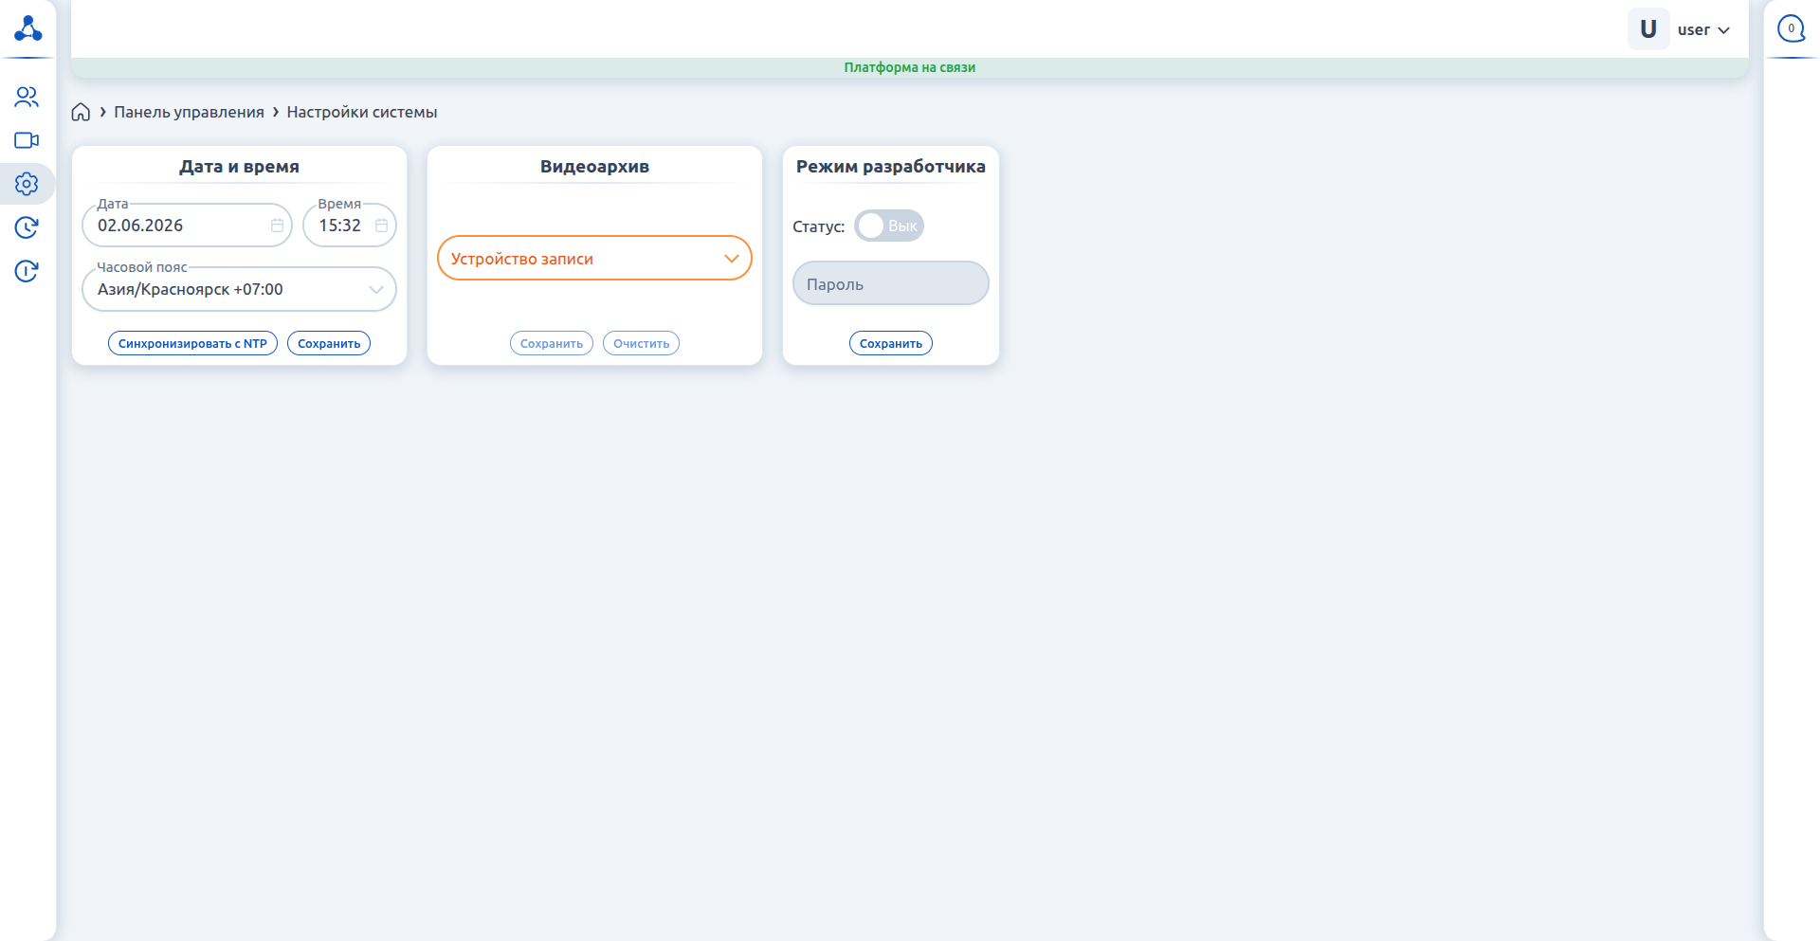This screenshot has width=1820, height=941.
Task: Open the notifications chat bubble icon
Action: coord(1791,28)
